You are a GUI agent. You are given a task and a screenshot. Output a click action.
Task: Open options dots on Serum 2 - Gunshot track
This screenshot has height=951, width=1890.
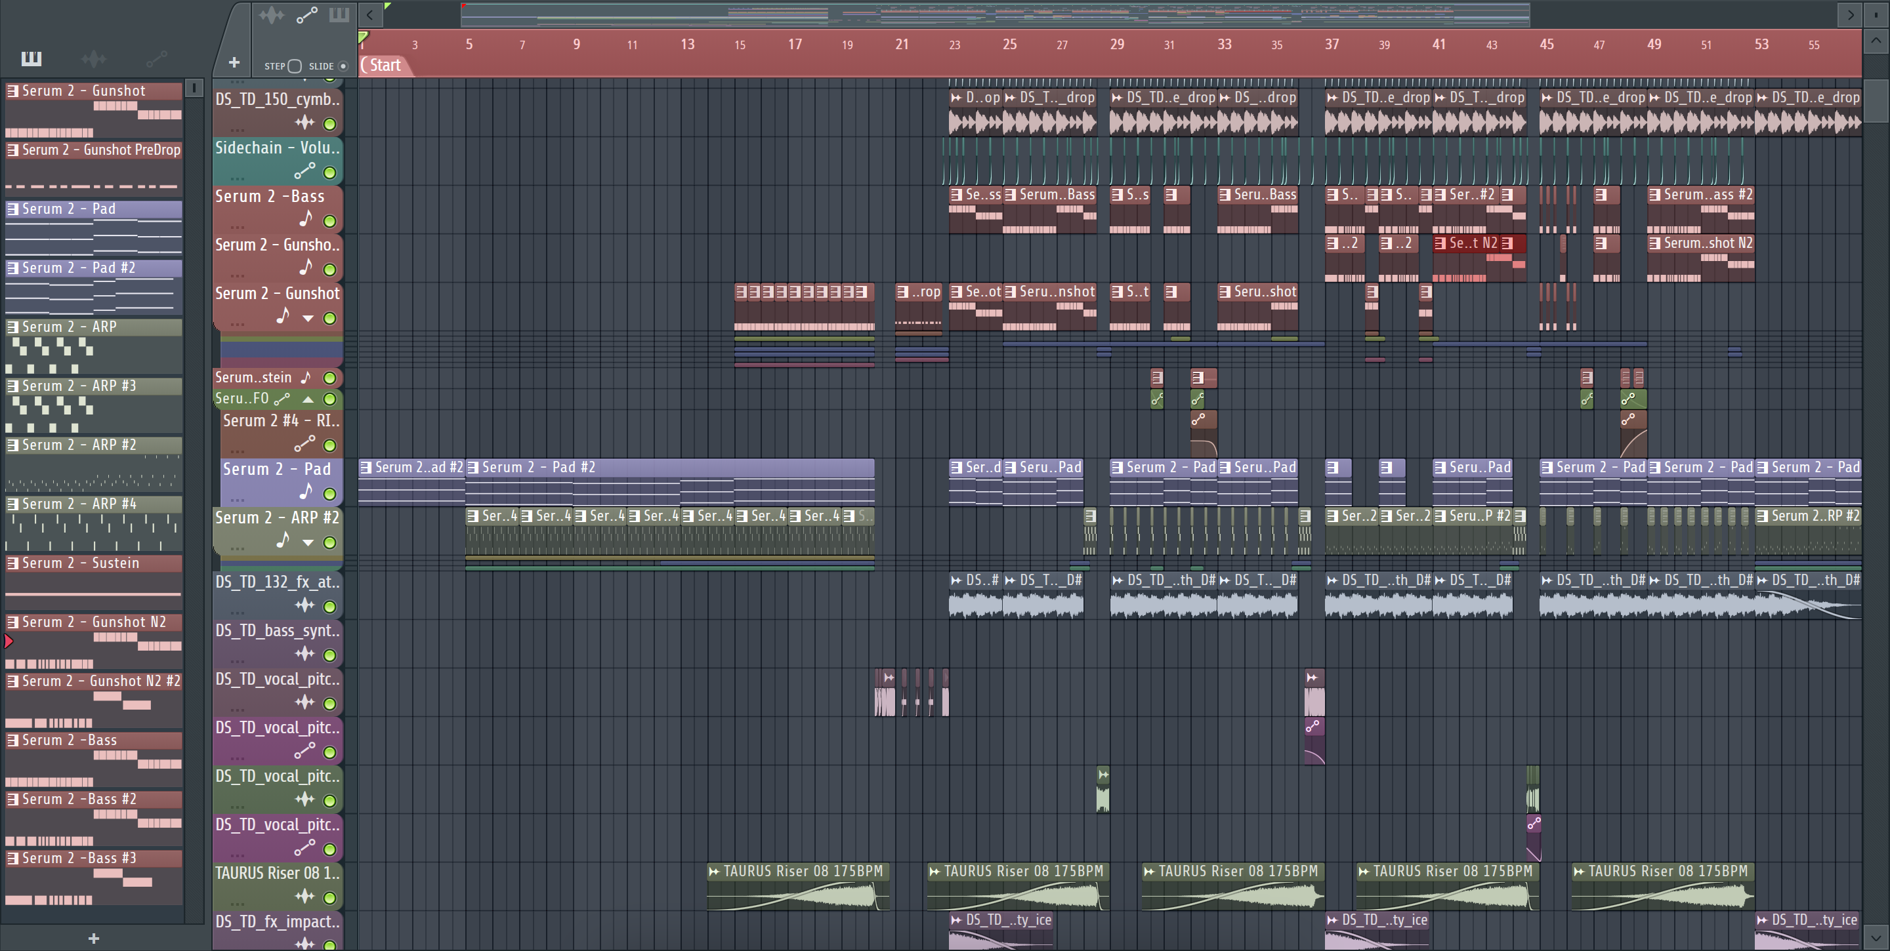pyautogui.click(x=237, y=324)
